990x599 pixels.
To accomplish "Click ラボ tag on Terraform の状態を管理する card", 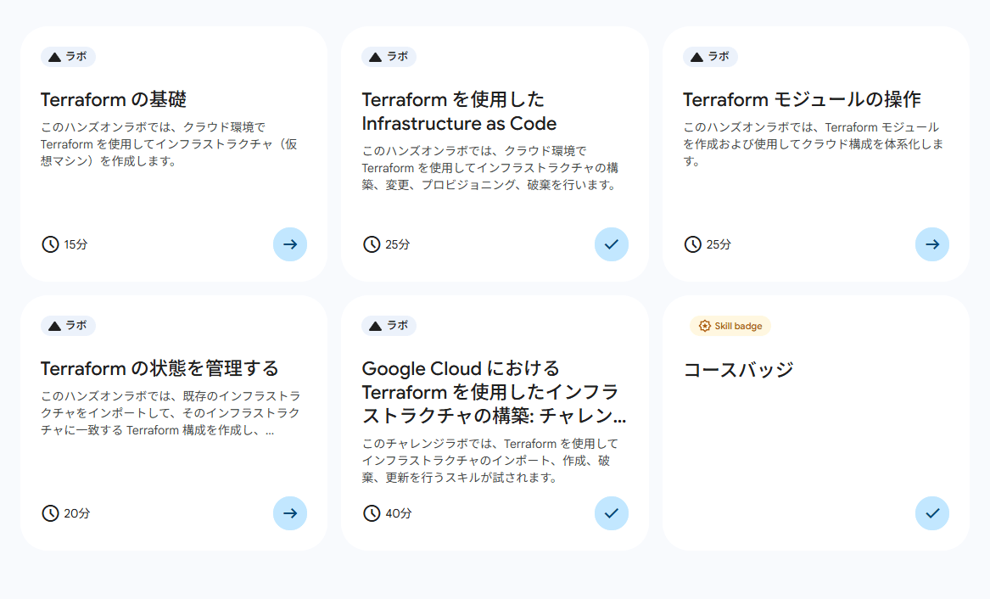I will tap(68, 326).
